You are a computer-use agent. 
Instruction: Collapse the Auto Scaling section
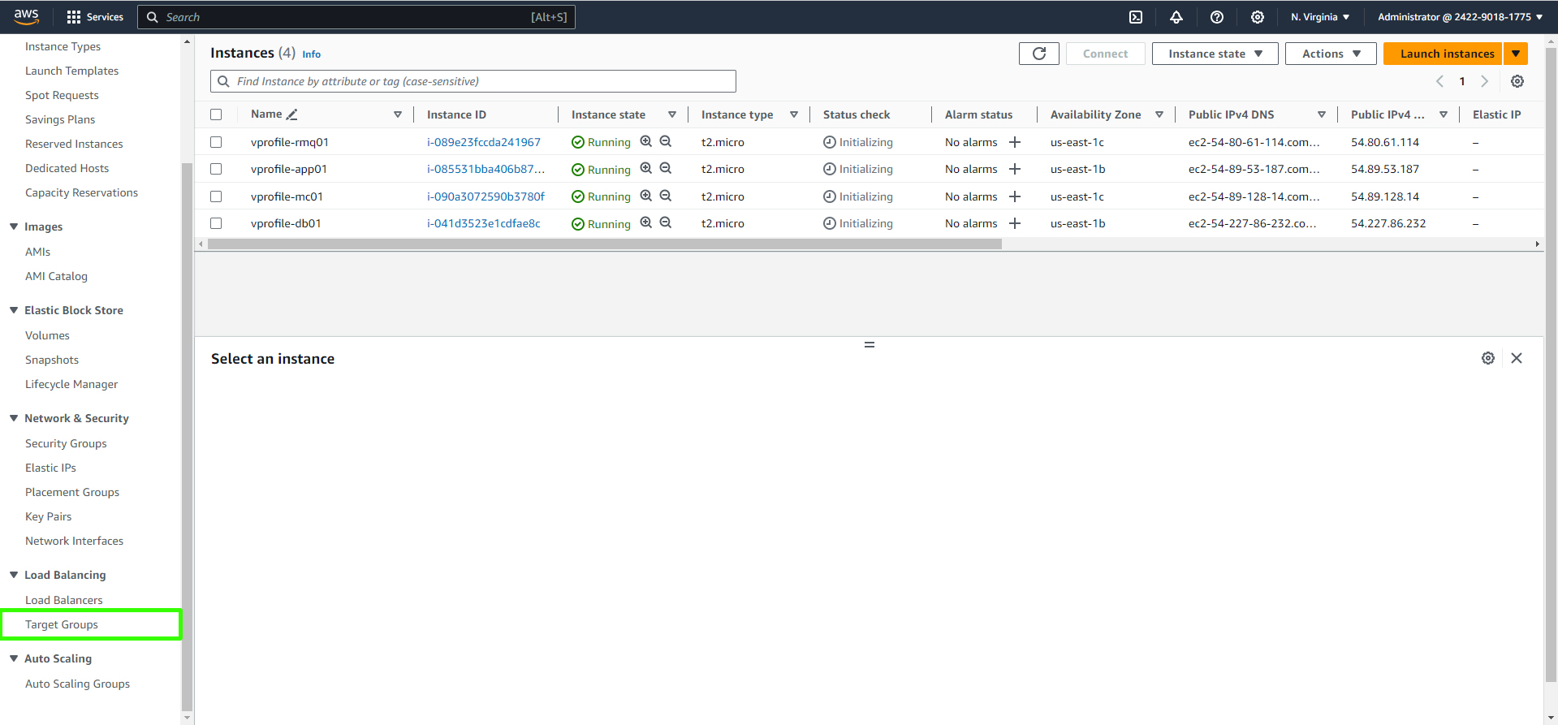[14, 658]
